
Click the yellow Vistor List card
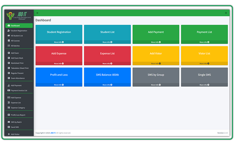coord(204,54)
